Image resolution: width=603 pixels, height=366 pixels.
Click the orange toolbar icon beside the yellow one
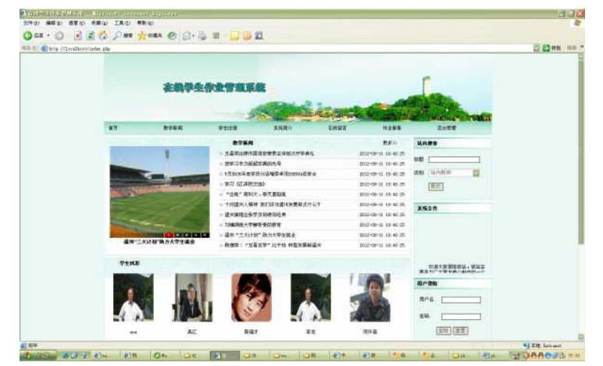tap(247, 36)
